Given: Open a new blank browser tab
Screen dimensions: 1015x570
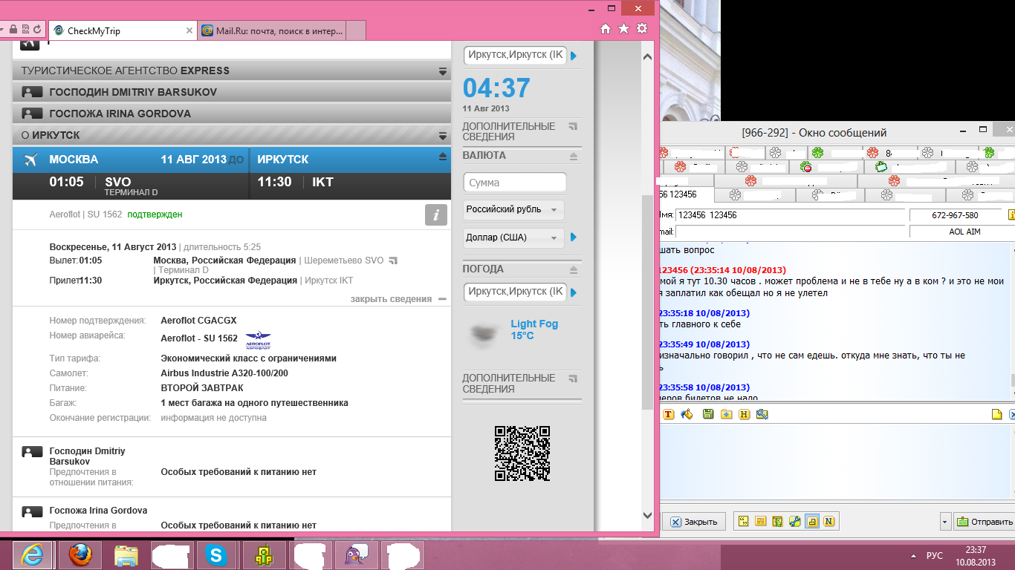Looking at the screenshot, I should point(357,31).
